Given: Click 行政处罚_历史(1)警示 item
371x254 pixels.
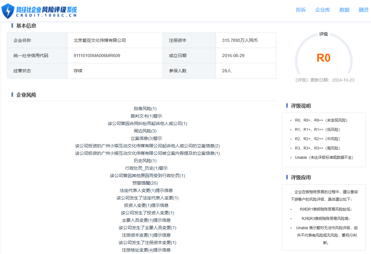Looking at the screenshot, I should pos(146,168).
